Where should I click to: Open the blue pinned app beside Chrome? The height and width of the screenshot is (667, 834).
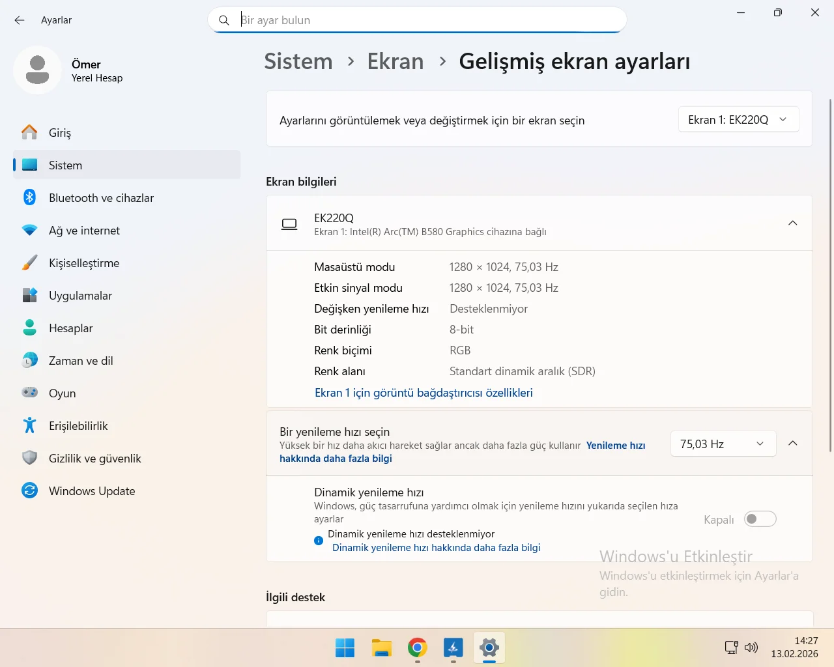pos(453,648)
